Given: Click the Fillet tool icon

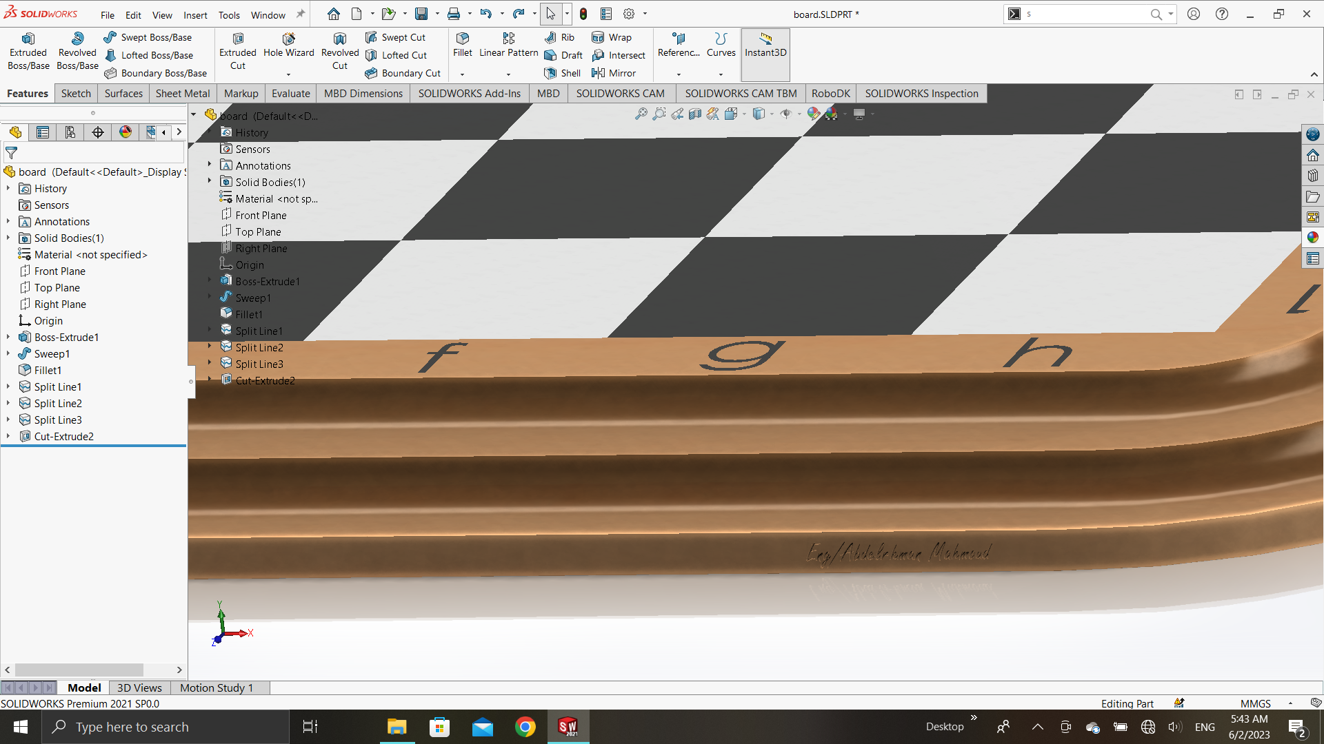Looking at the screenshot, I should coord(462,39).
